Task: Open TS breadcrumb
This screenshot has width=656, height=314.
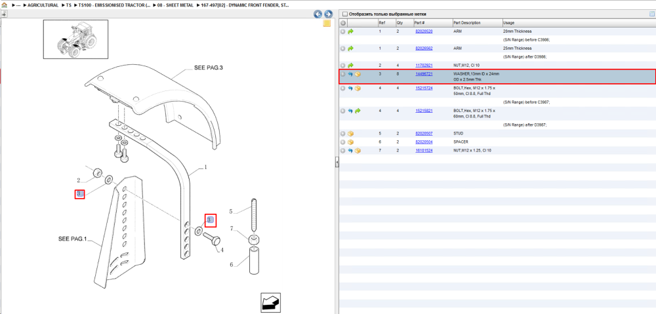Action: coord(69,5)
